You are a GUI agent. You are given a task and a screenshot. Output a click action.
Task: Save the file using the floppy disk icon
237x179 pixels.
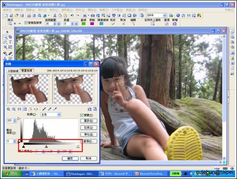[x=22, y=15]
